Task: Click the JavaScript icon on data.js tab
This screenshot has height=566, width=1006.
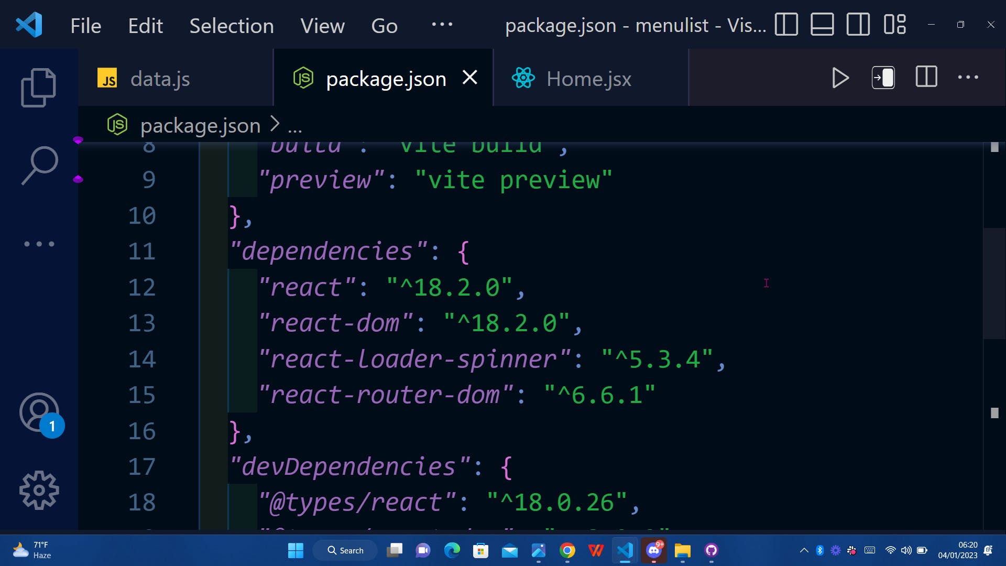Action: coord(107,78)
